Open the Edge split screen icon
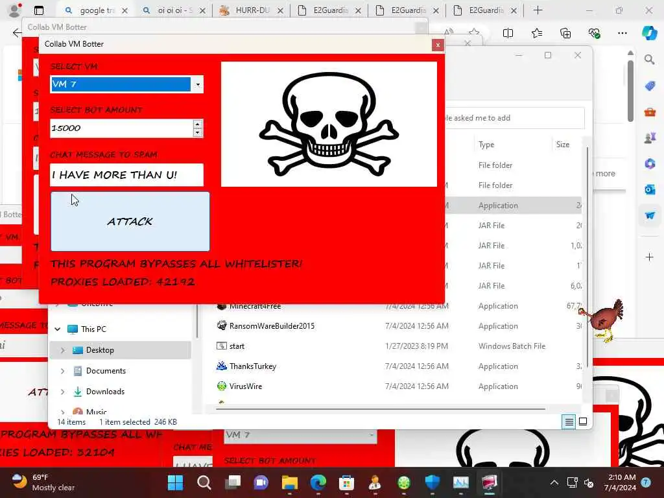The width and height of the screenshot is (664, 498). tap(508, 33)
